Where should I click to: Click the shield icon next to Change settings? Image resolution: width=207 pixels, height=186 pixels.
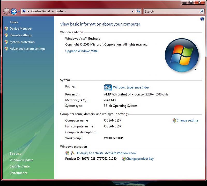pyautogui.click(x=174, y=120)
